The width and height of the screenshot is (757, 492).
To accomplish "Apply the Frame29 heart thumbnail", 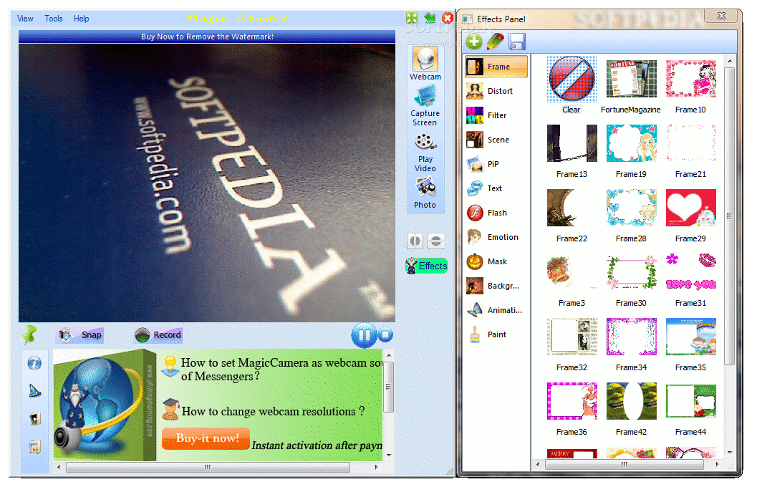I will [x=691, y=214].
